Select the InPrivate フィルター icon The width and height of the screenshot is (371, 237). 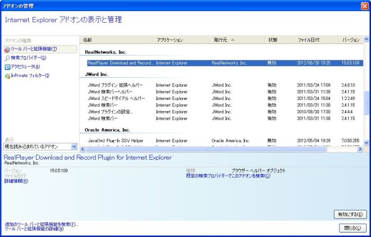click(x=7, y=76)
